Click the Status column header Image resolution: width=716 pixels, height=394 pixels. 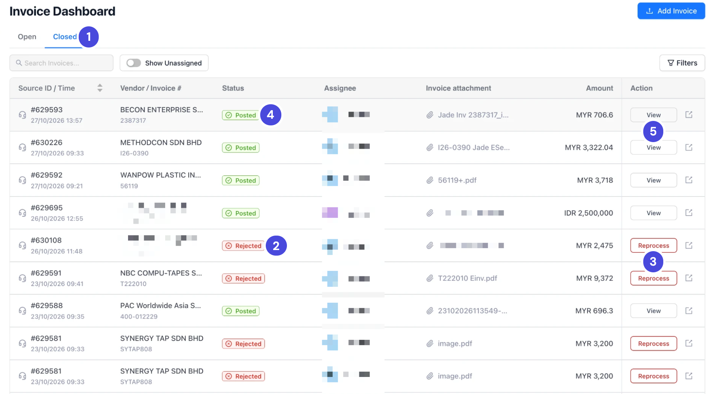pyautogui.click(x=233, y=88)
